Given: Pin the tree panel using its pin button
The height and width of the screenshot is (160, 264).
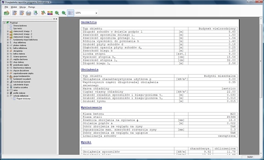Looking at the screenshot, I should (54, 19).
